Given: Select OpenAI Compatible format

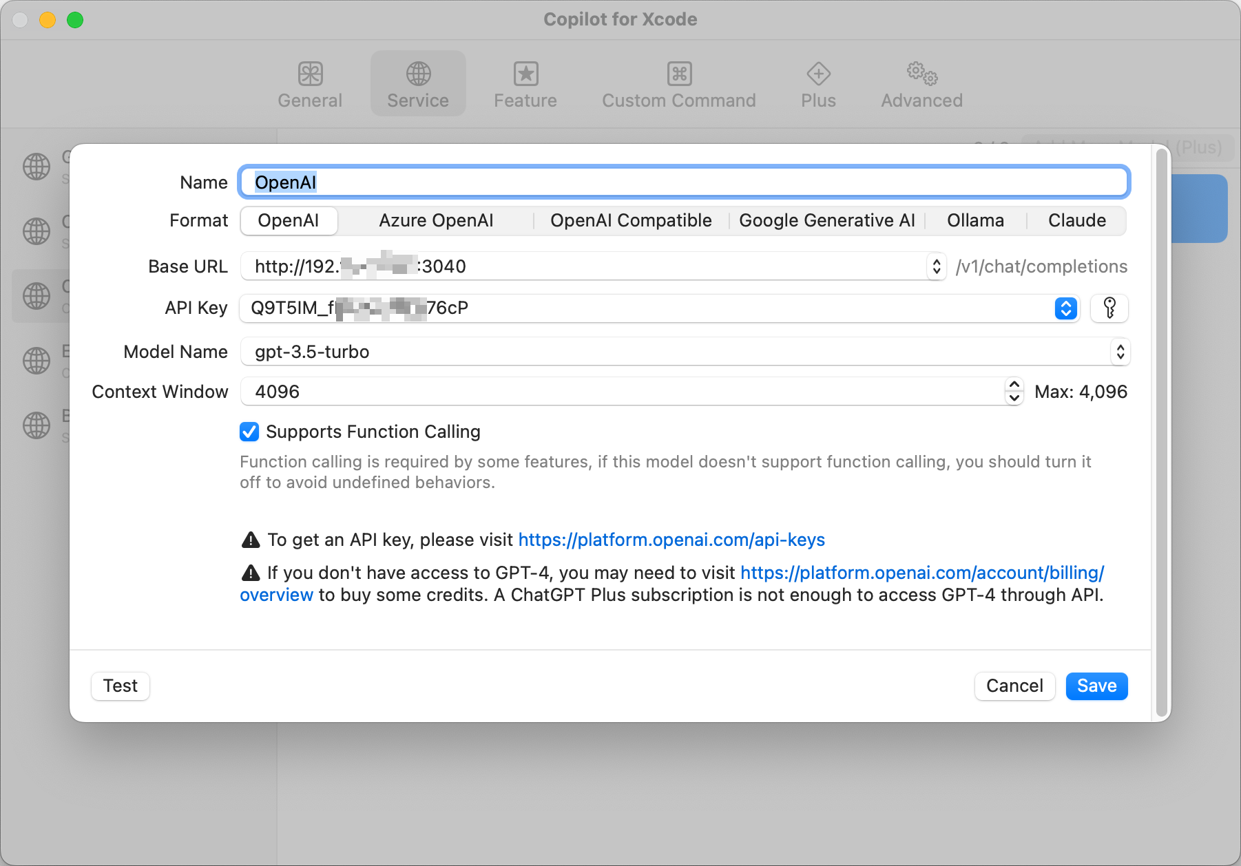Looking at the screenshot, I should point(631,220).
